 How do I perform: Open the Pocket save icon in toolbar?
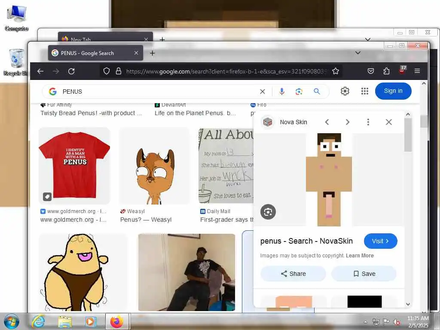(371, 71)
